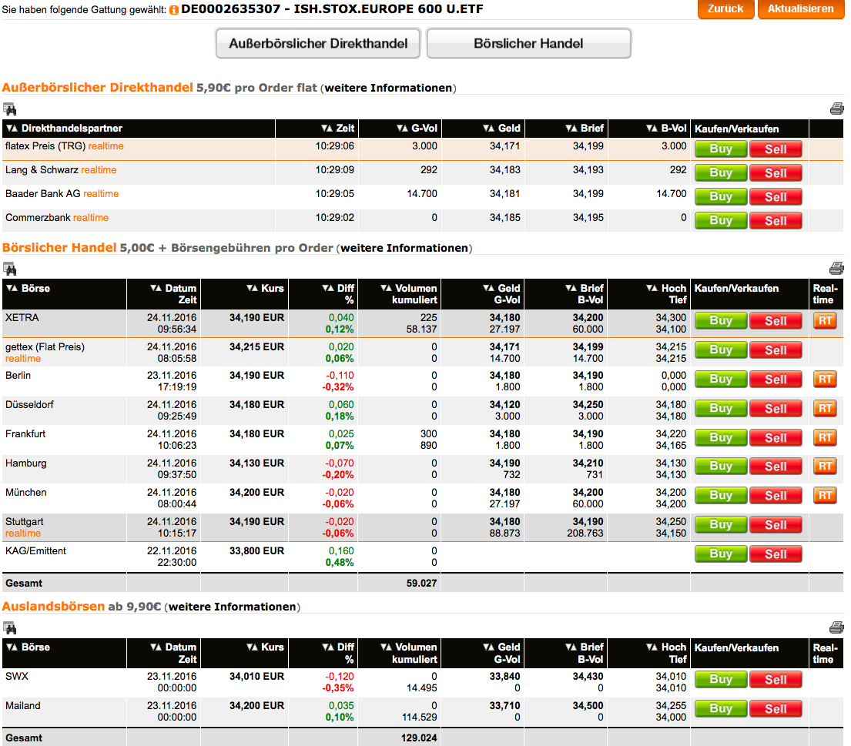The image size is (851, 746).
Task: Click printer icon of Börslicher Handel section
Action: coord(836,269)
